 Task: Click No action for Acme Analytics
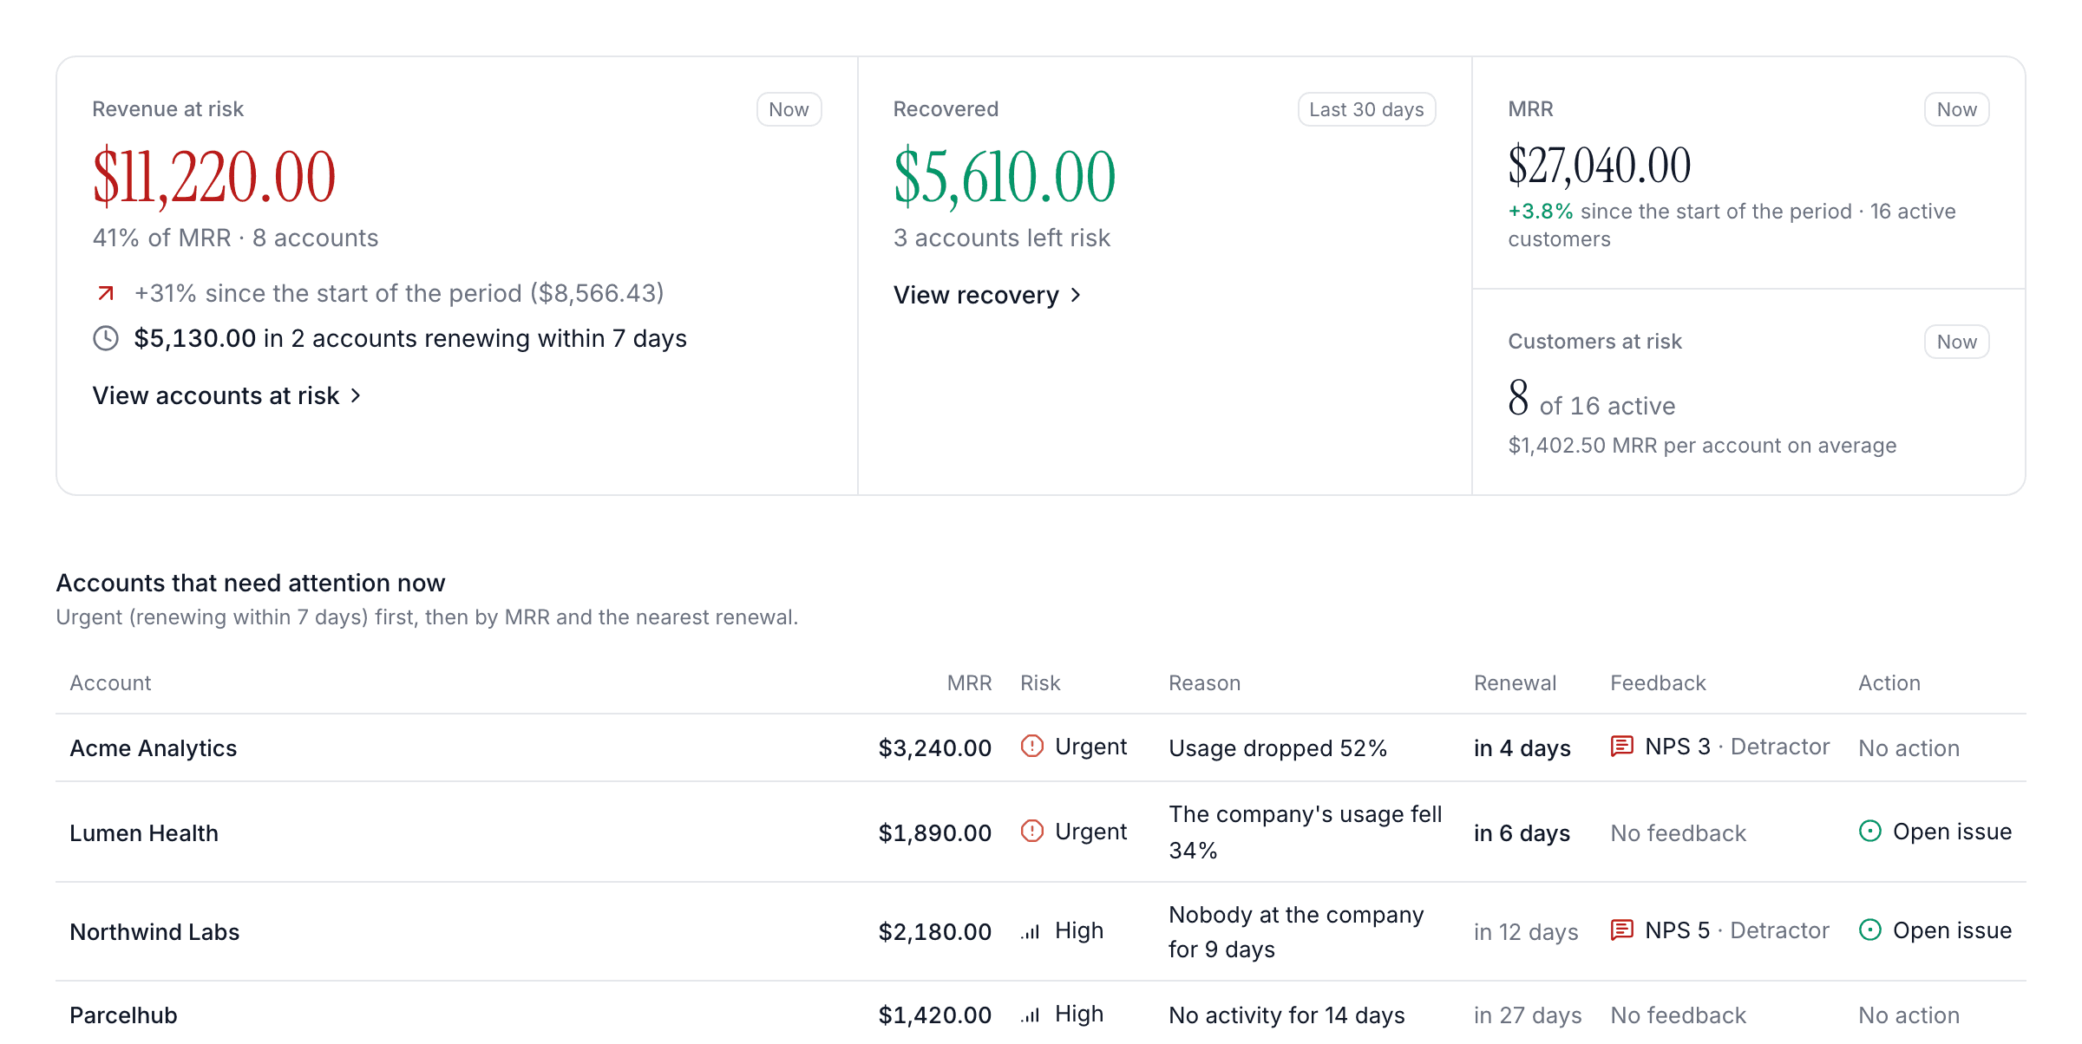1908,748
